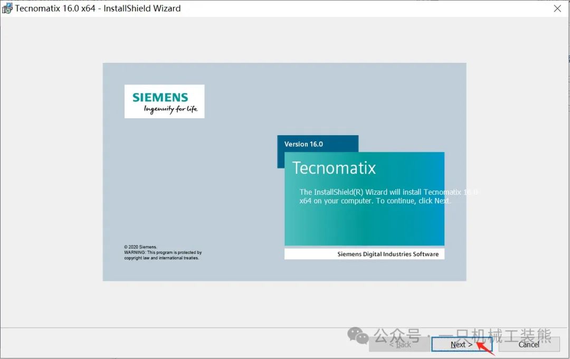Click the Tecnomatix 16.0 x64 window title
Screen dimensions: 570x359
point(98,8)
